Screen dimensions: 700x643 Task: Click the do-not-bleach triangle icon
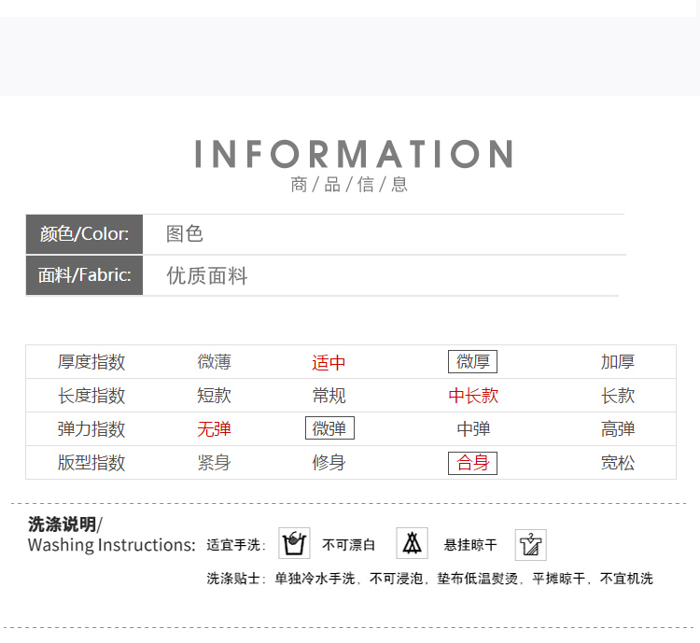(x=412, y=543)
